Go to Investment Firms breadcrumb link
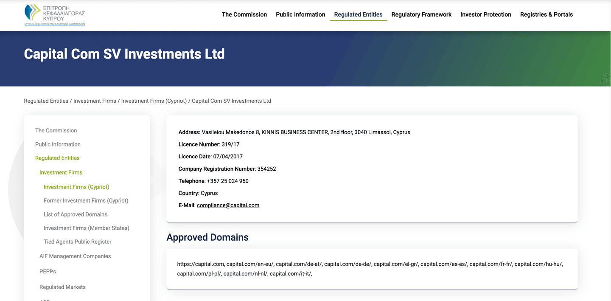 coord(95,101)
